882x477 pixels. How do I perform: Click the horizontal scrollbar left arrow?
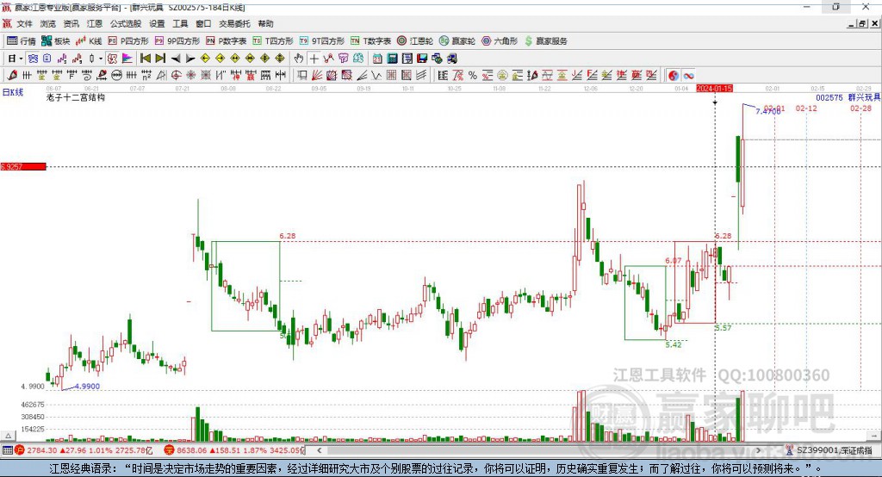point(319,450)
